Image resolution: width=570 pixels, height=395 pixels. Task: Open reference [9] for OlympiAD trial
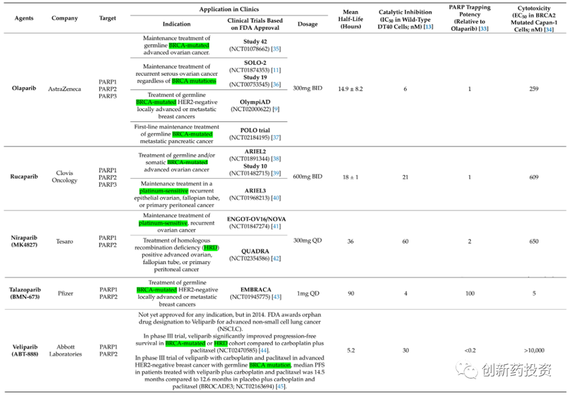point(276,109)
